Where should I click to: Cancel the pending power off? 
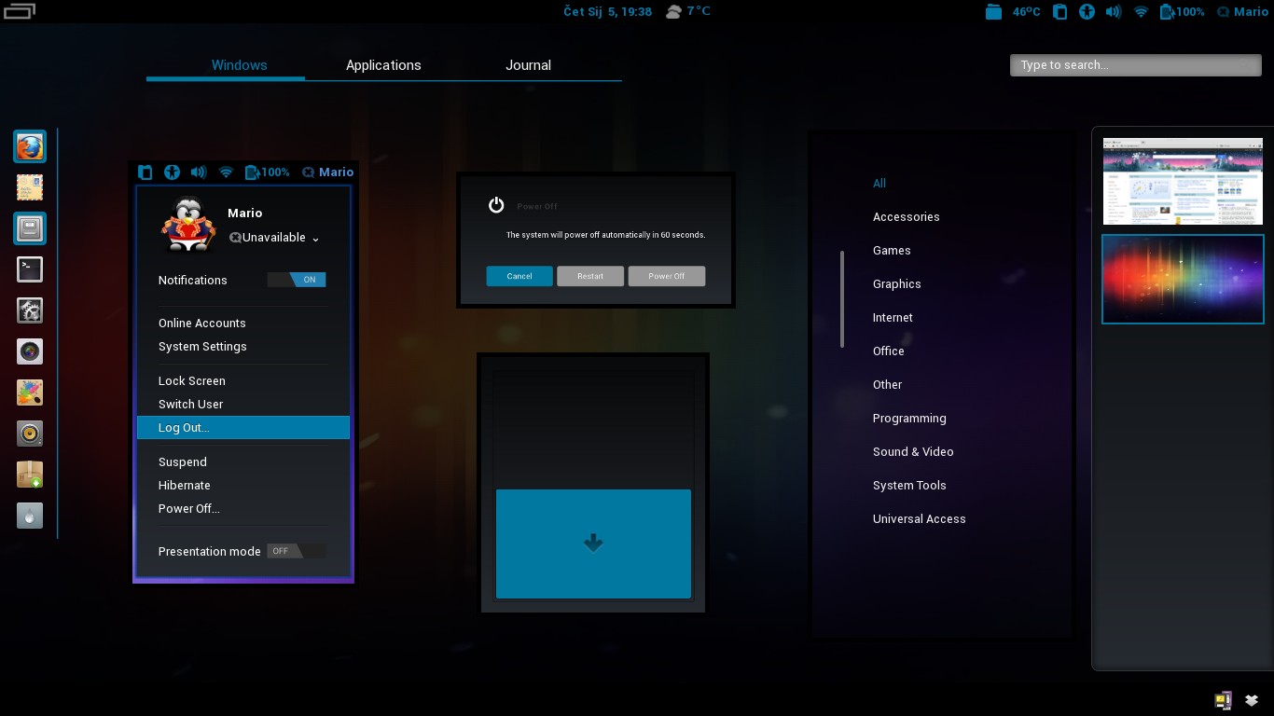[x=519, y=276]
